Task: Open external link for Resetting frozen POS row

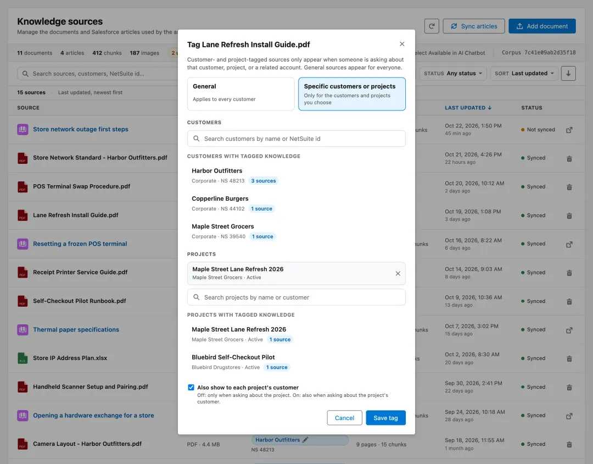Action: [569, 244]
